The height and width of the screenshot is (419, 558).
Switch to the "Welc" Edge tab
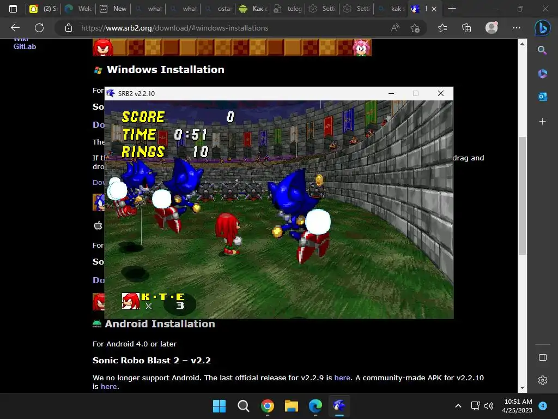(x=78, y=9)
